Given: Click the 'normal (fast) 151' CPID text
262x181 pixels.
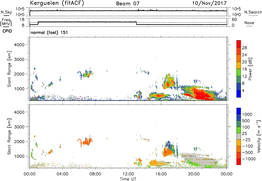Looking at the screenshot, I should pyautogui.click(x=49, y=32).
